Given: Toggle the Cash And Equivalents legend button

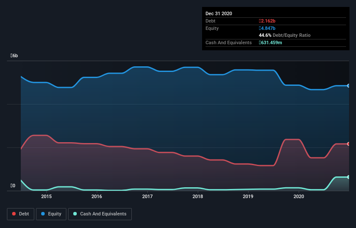Looking at the screenshot, I should 100,214.
